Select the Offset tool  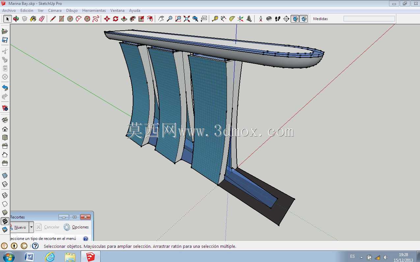pyautogui.click(x=150, y=19)
